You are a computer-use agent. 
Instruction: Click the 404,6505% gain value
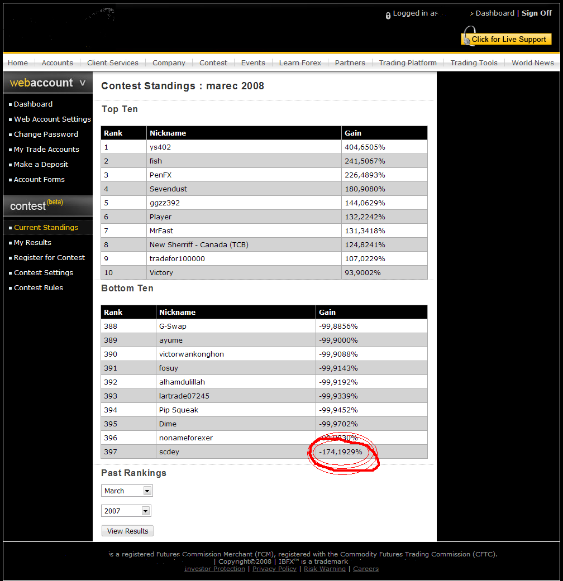pos(365,147)
